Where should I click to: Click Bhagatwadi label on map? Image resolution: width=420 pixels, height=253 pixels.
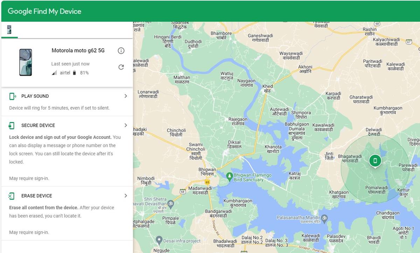(x=350, y=159)
